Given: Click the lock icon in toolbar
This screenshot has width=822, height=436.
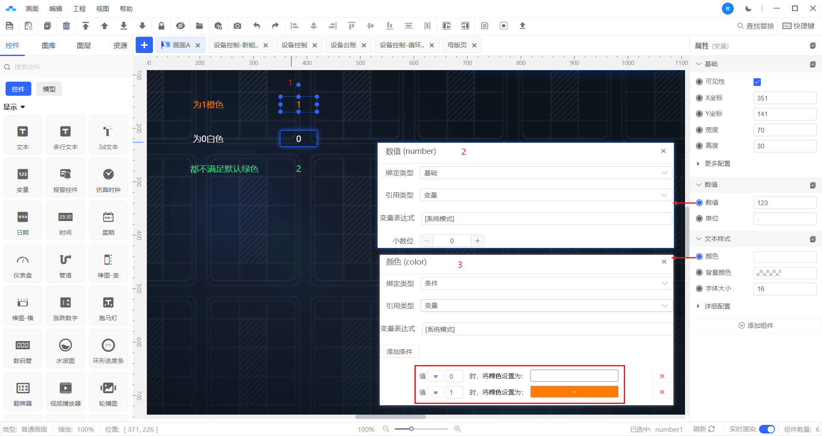Looking at the screenshot, I should click(161, 26).
